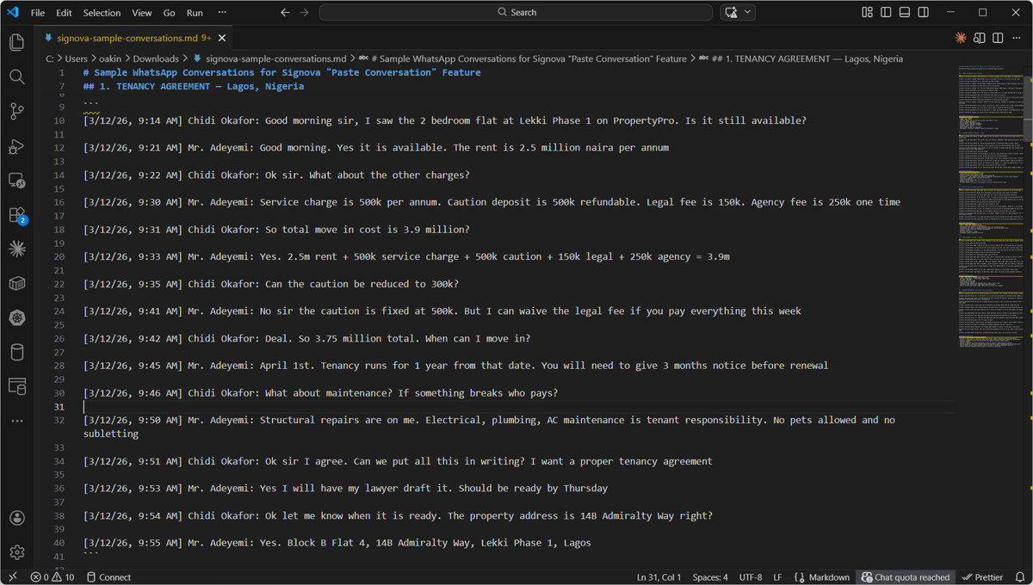Open the Source Control view
Screen dimensions: 1033x585
(x=16, y=111)
